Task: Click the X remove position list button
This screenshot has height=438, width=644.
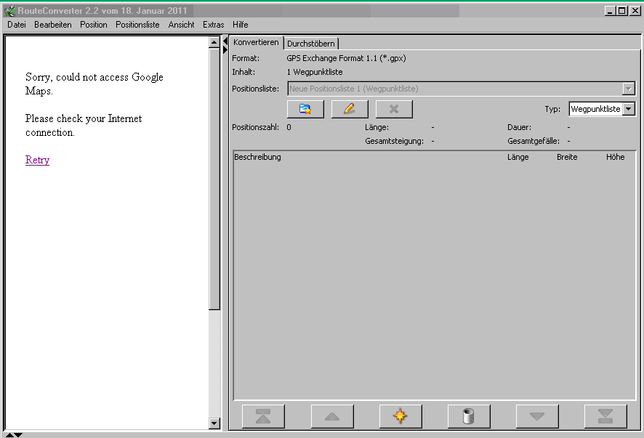Action: coord(394,109)
